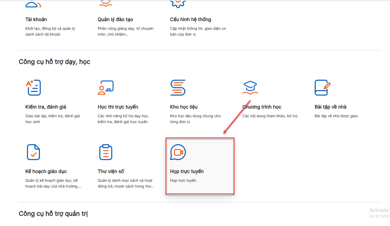Click the Học thi trực tuyến description
The height and width of the screenshot is (226, 390).
pyautogui.click(x=123, y=119)
